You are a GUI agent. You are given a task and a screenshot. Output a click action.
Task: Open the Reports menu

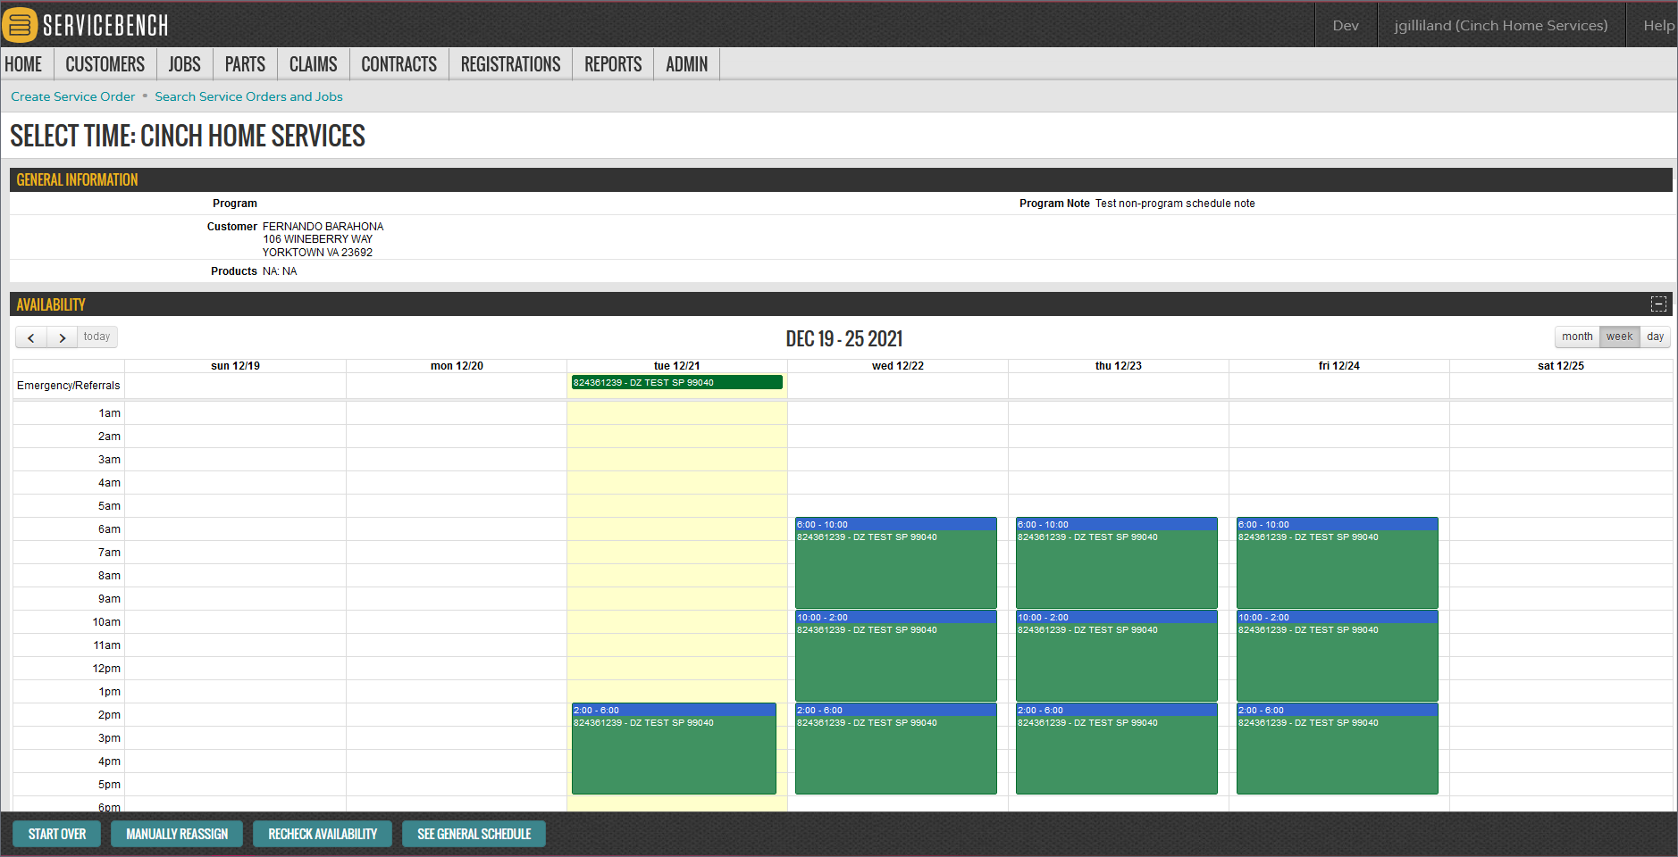(613, 64)
